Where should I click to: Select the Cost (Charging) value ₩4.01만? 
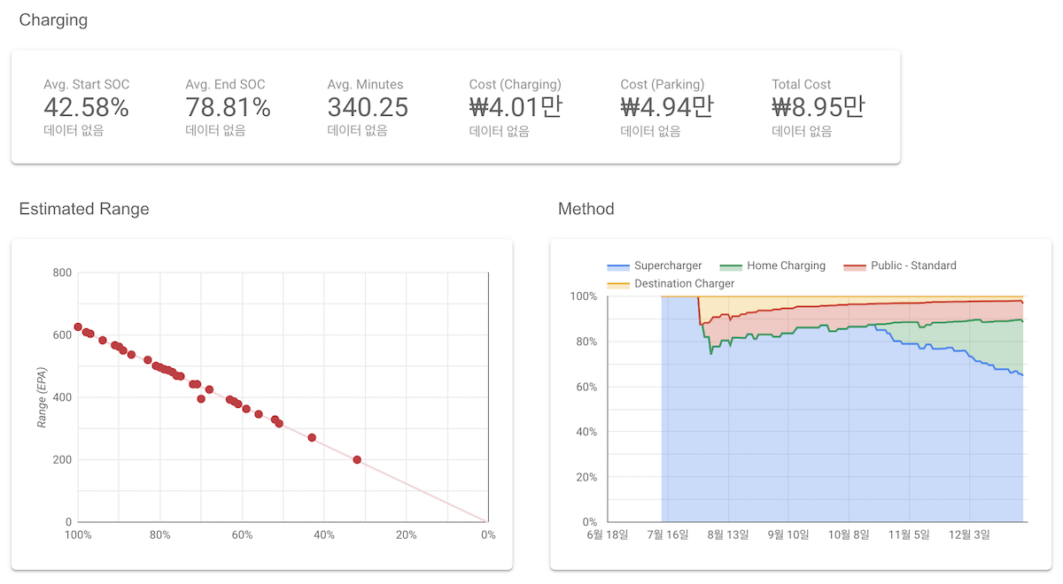coord(516,108)
